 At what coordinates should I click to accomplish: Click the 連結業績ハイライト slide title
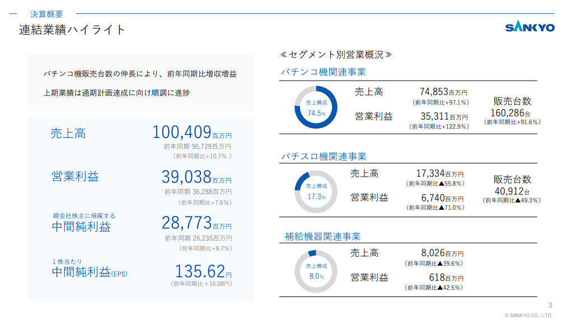72,30
